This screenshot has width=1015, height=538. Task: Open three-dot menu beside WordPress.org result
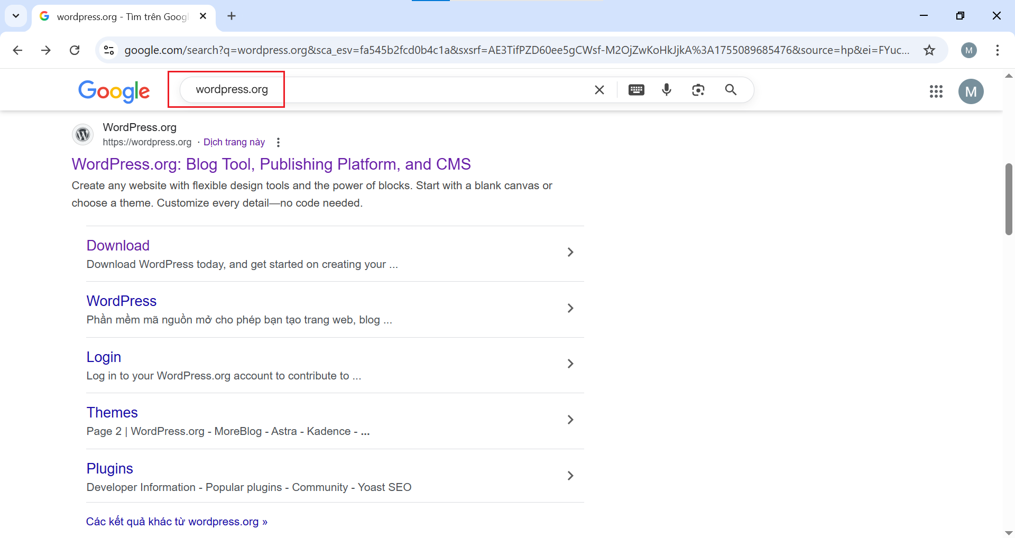278,142
